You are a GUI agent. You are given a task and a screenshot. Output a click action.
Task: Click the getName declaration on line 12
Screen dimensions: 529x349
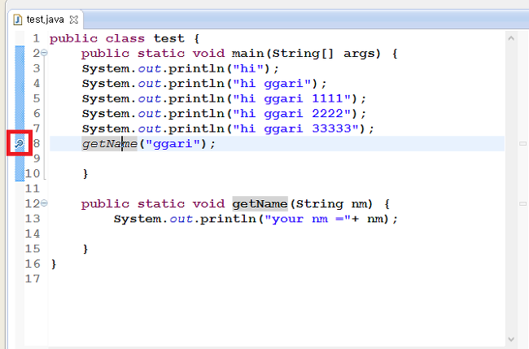coord(260,203)
